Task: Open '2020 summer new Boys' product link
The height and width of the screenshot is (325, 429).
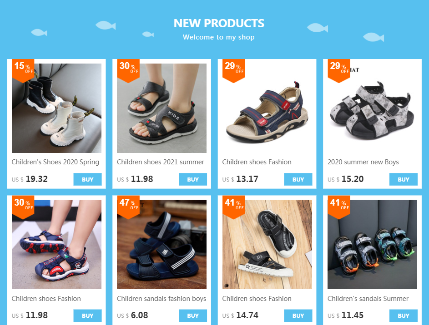Action: 363,162
